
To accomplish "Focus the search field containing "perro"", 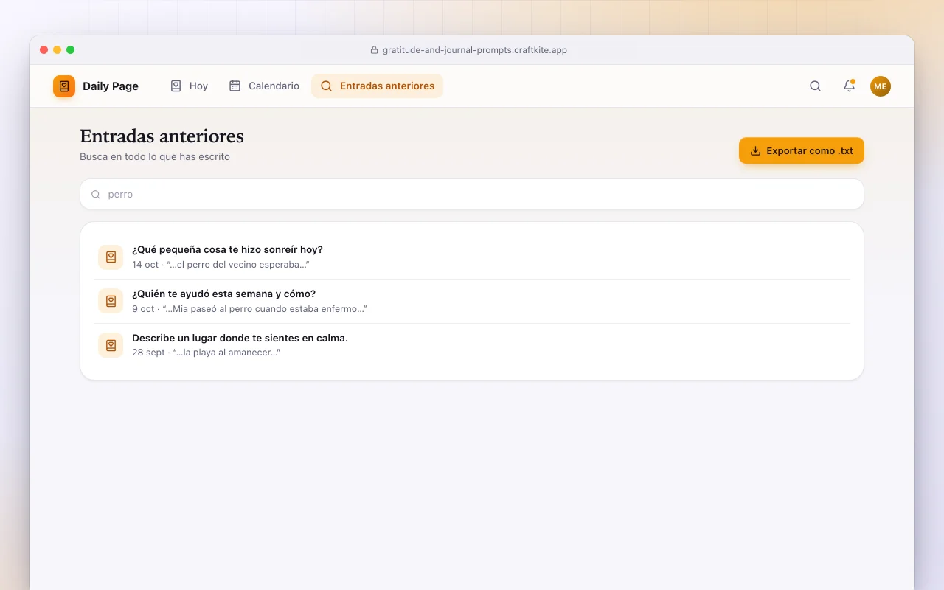I will pos(472,195).
